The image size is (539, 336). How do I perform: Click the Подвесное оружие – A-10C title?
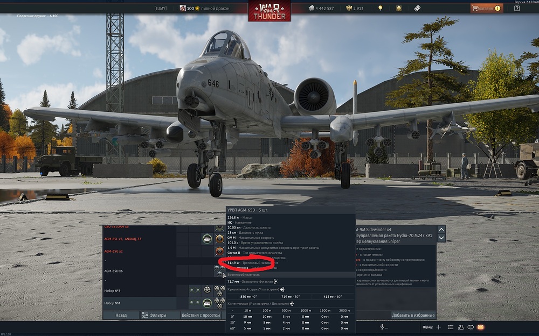38,16
